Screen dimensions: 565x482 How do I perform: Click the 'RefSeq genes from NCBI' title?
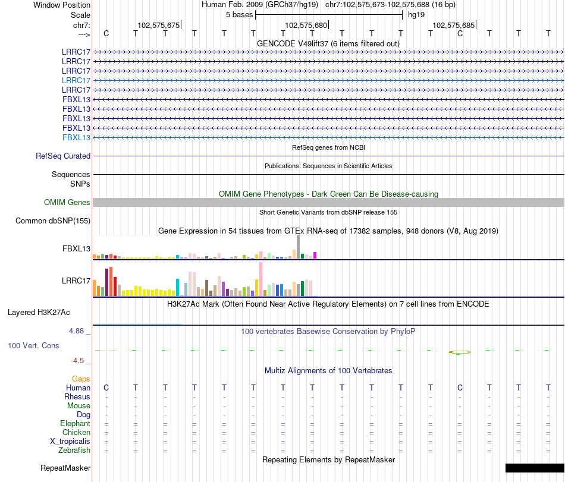tap(328, 147)
